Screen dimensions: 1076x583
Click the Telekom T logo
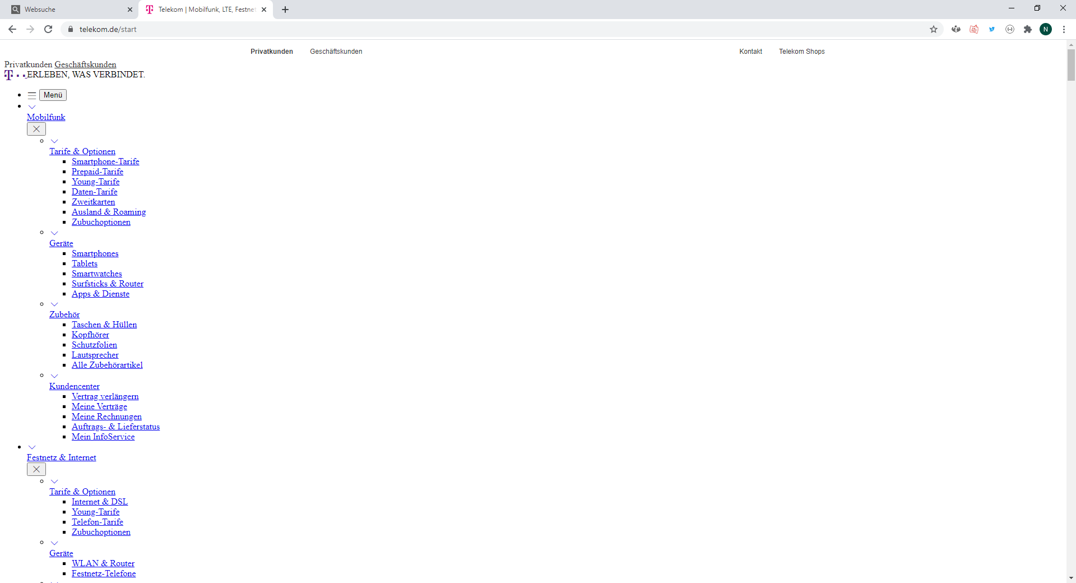click(8, 75)
